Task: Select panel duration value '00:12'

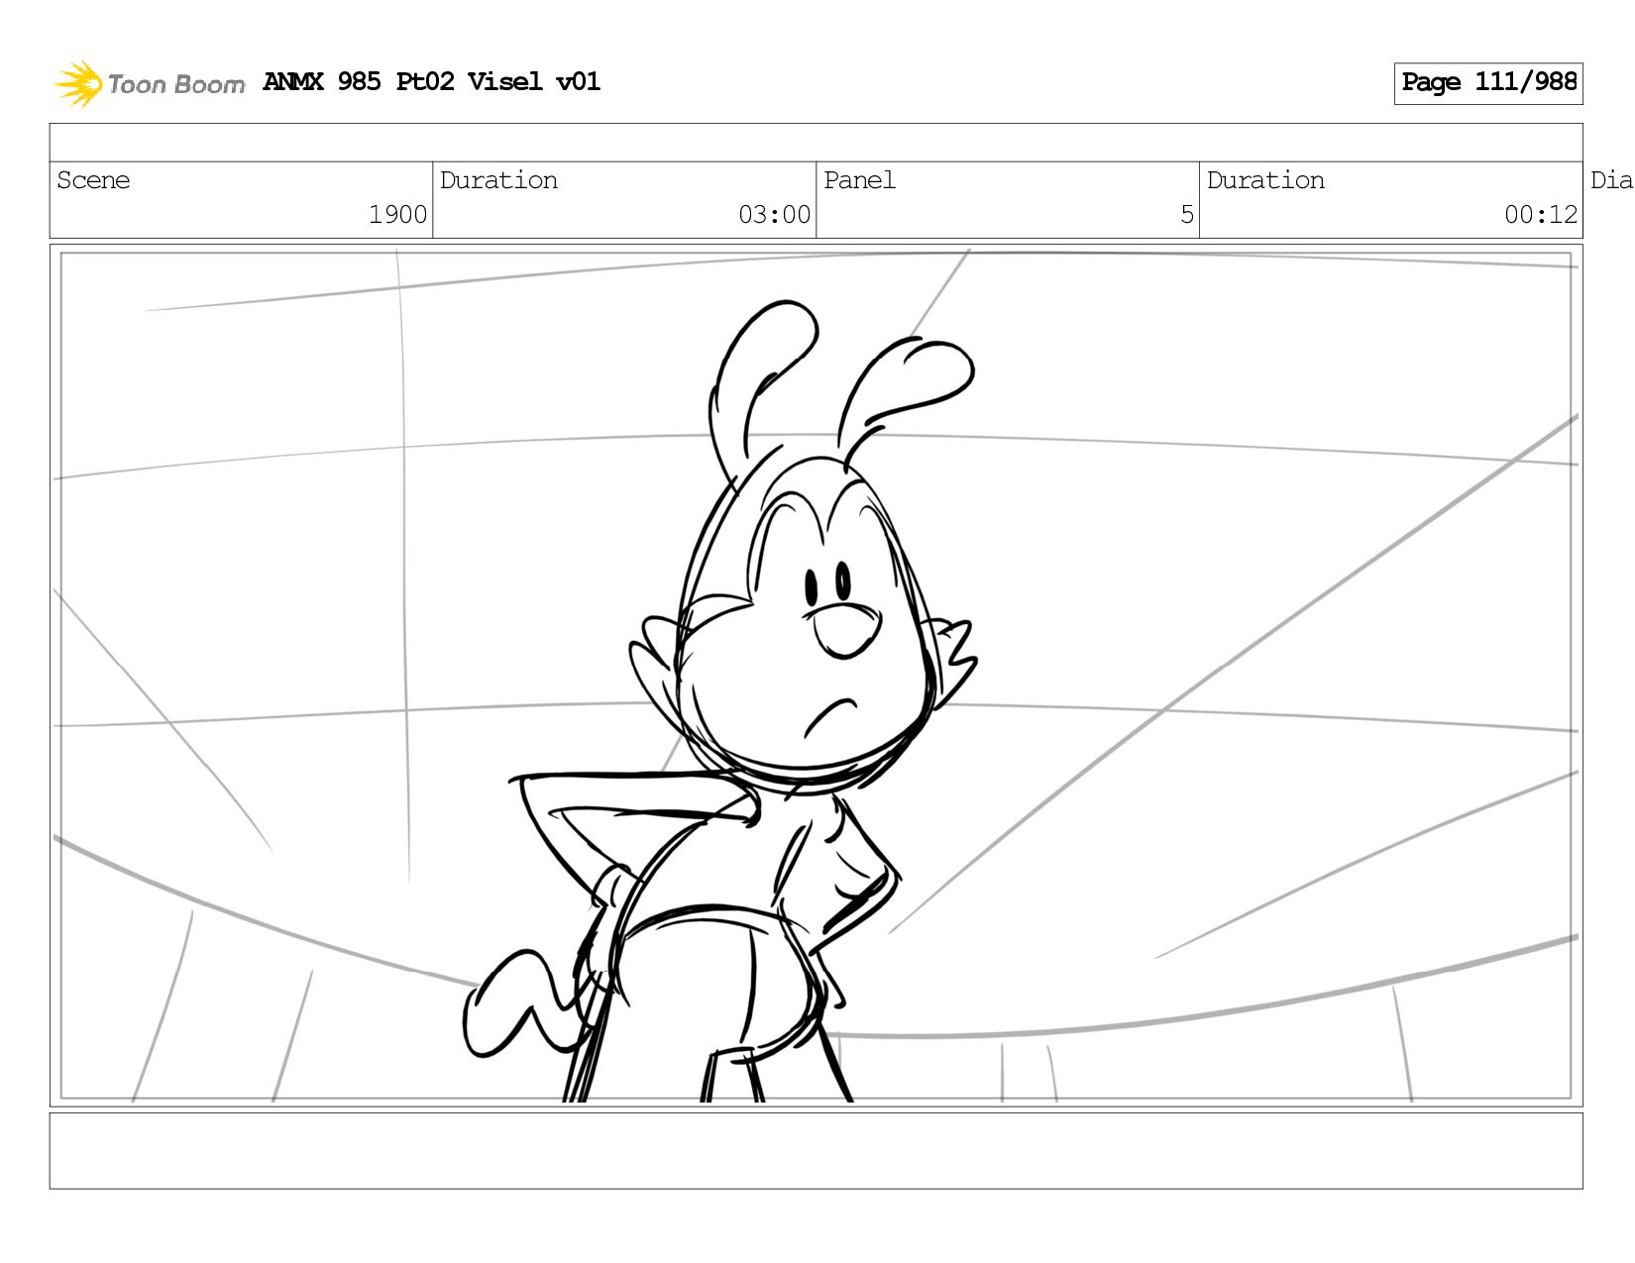Action: click(1541, 215)
